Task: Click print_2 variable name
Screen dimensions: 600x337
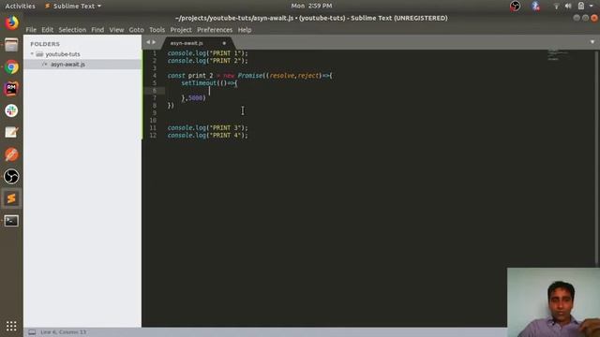Action: pyautogui.click(x=201, y=76)
